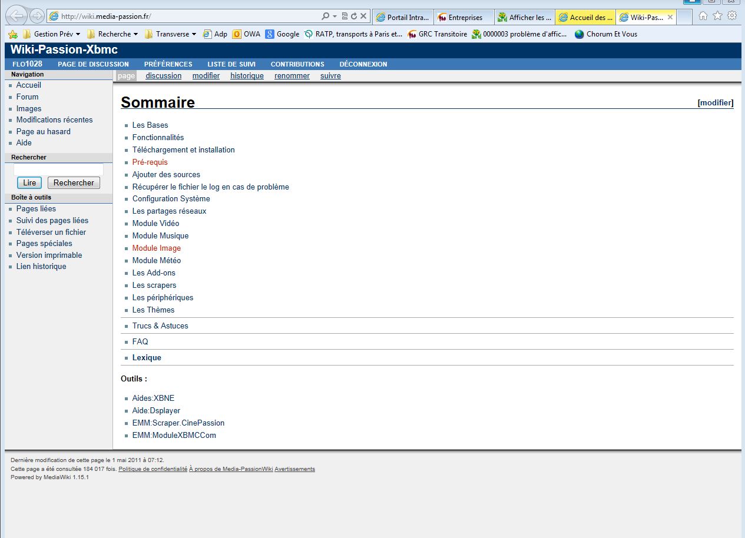Click the browser Forward arrow
Viewport: 745px width, 538px height.
(x=37, y=16)
